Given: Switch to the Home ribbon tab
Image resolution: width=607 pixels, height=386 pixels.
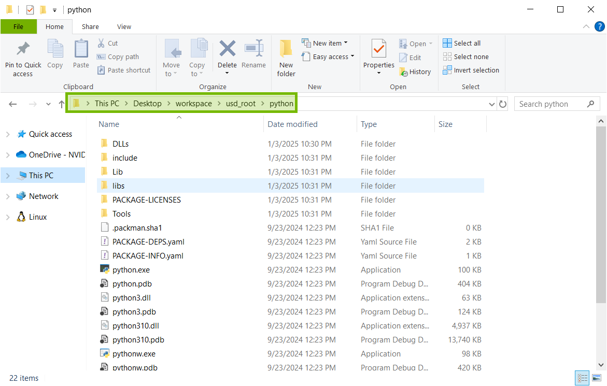Looking at the screenshot, I should tap(54, 27).
